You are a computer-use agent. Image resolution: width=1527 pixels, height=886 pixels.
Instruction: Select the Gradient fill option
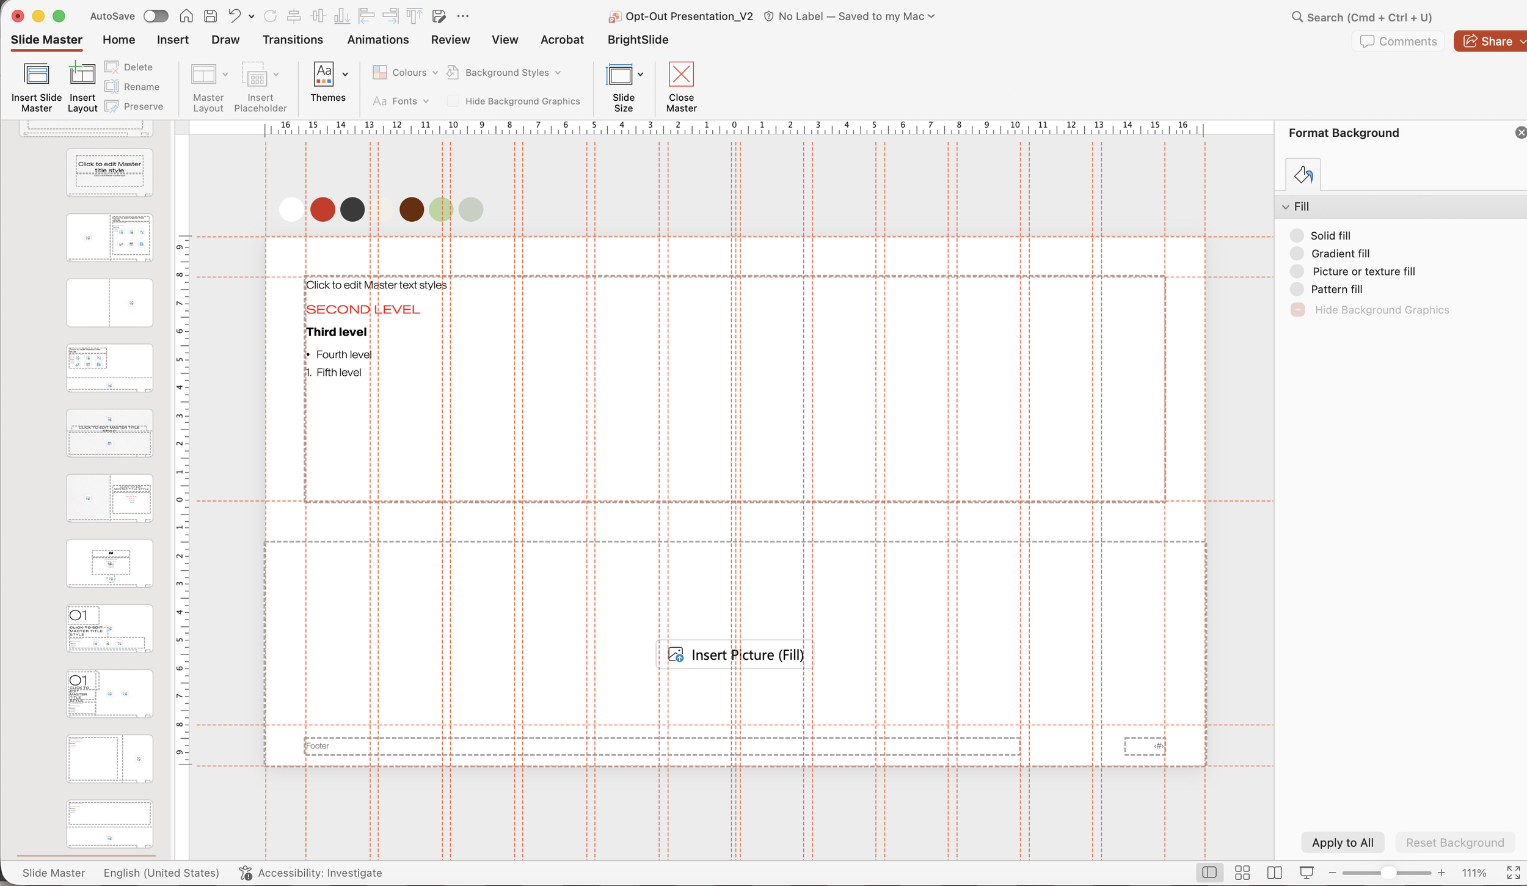(x=1297, y=253)
